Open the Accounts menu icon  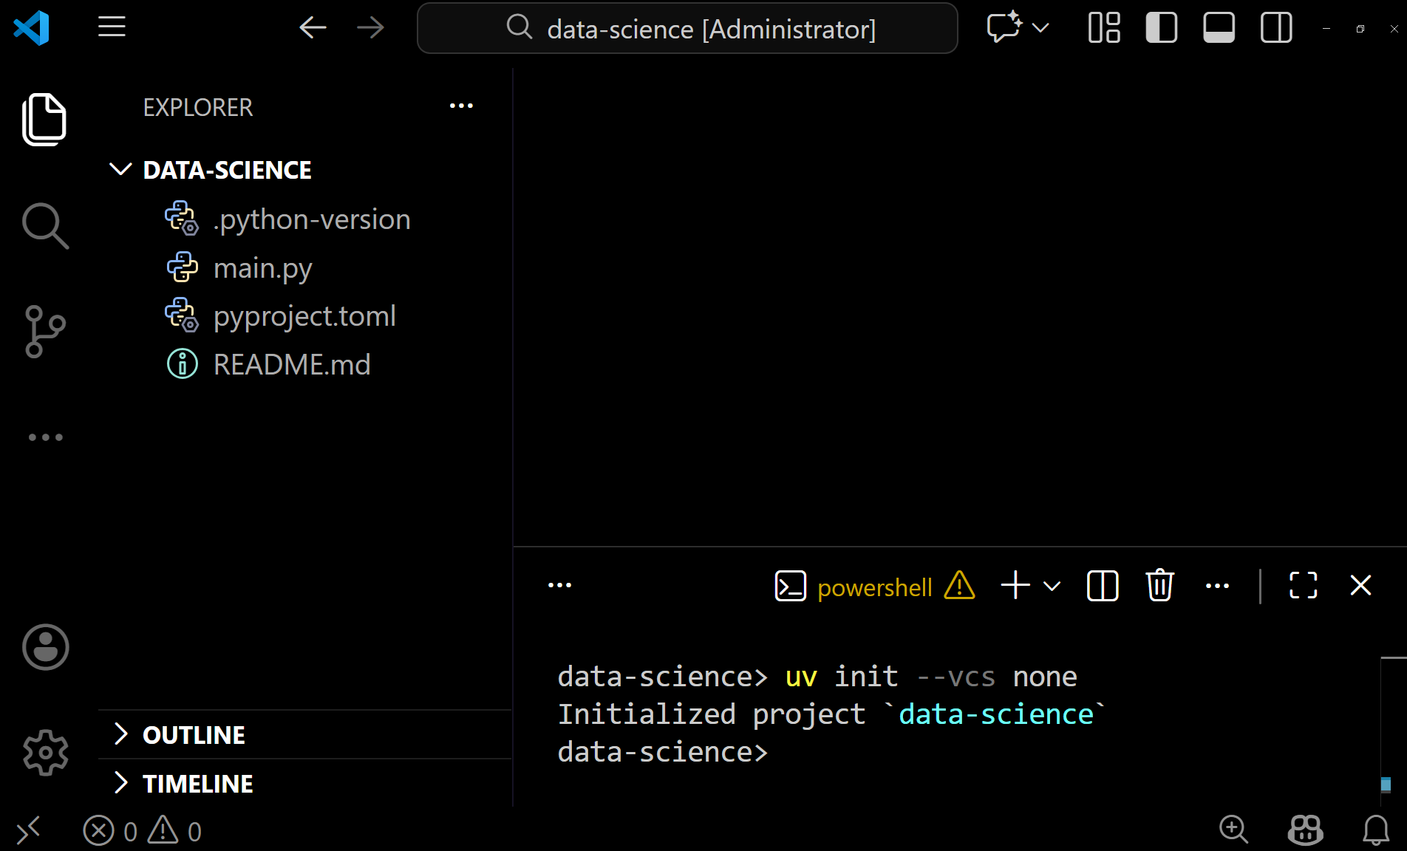[x=45, y=647]
